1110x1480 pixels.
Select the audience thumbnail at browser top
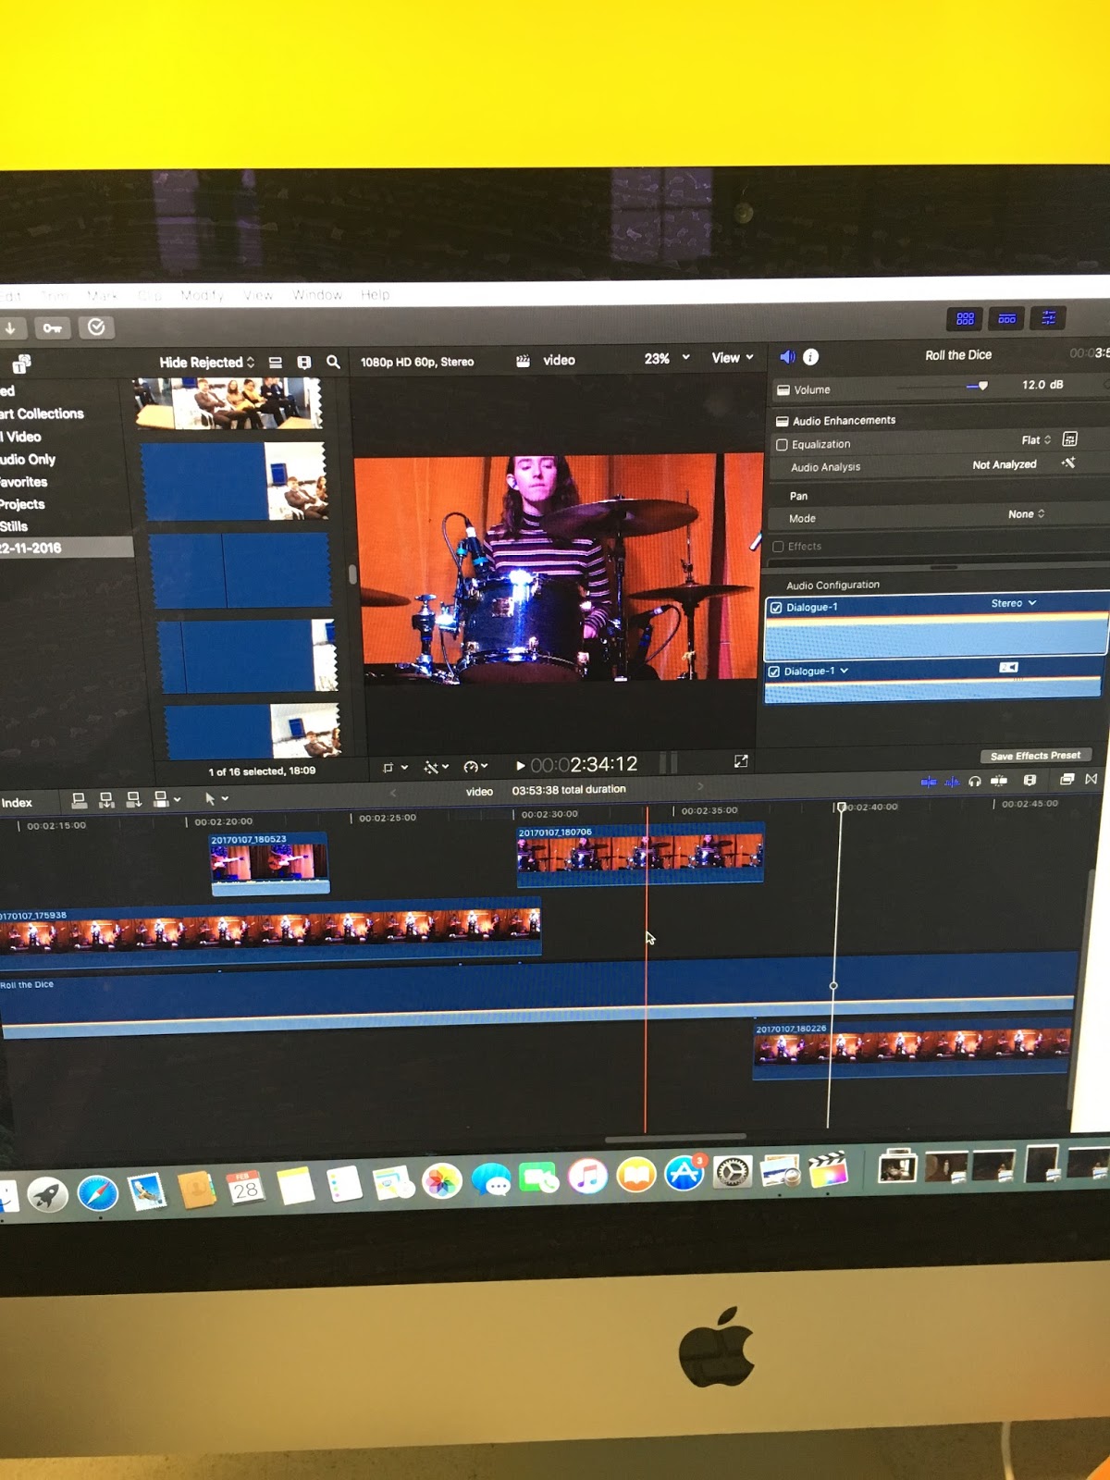[228, 403]
